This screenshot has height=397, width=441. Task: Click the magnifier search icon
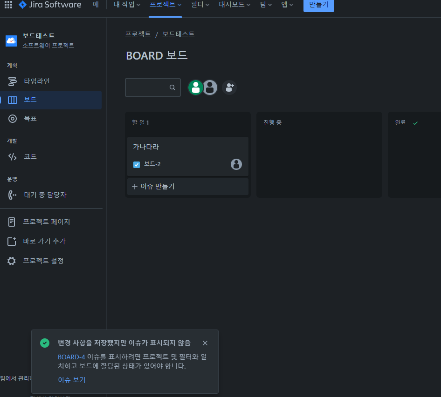[x=172, y=87]
